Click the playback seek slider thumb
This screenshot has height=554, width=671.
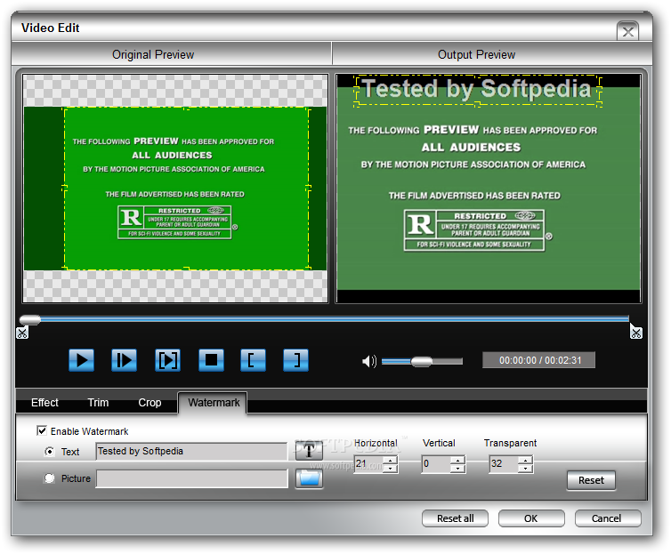pyautogui.click(x=30, y=319)
